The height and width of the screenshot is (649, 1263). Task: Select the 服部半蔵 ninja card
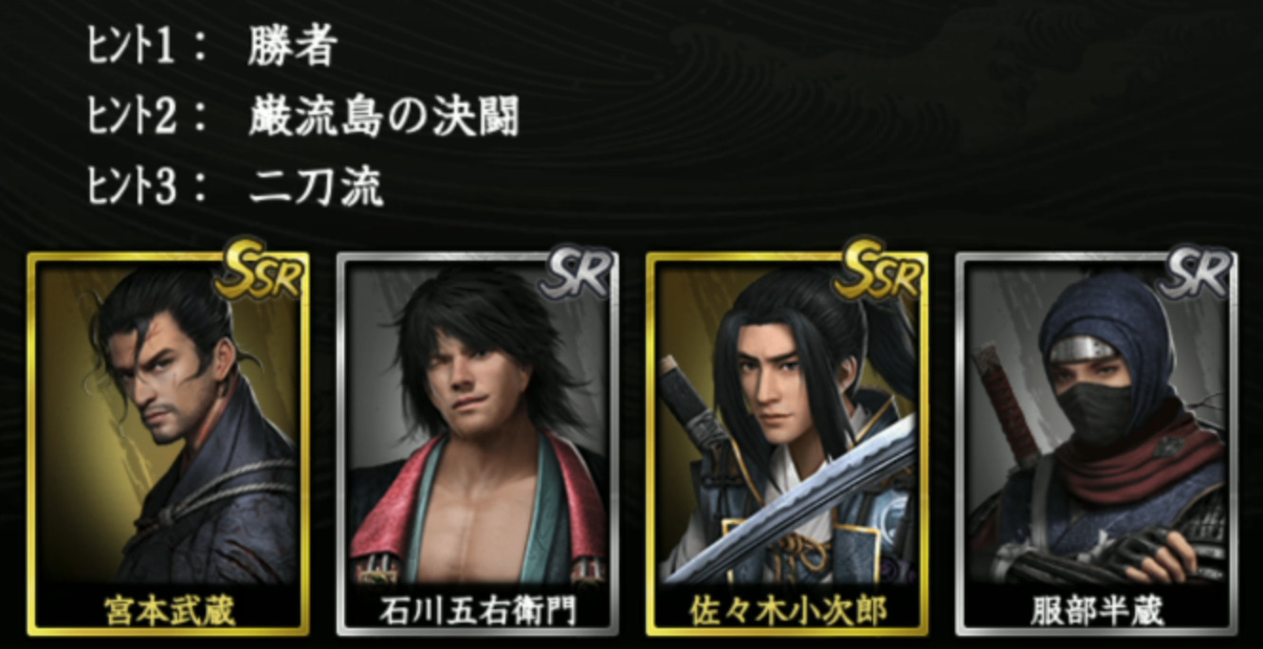pyautogui.click(x=1096, y=443)
